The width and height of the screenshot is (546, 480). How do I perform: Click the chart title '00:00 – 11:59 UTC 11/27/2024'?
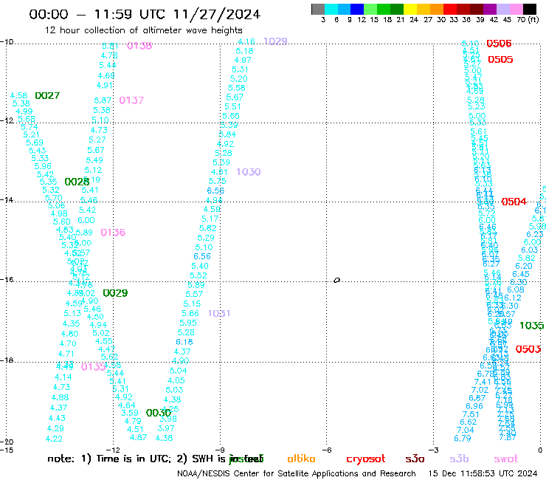pos(145,14)
